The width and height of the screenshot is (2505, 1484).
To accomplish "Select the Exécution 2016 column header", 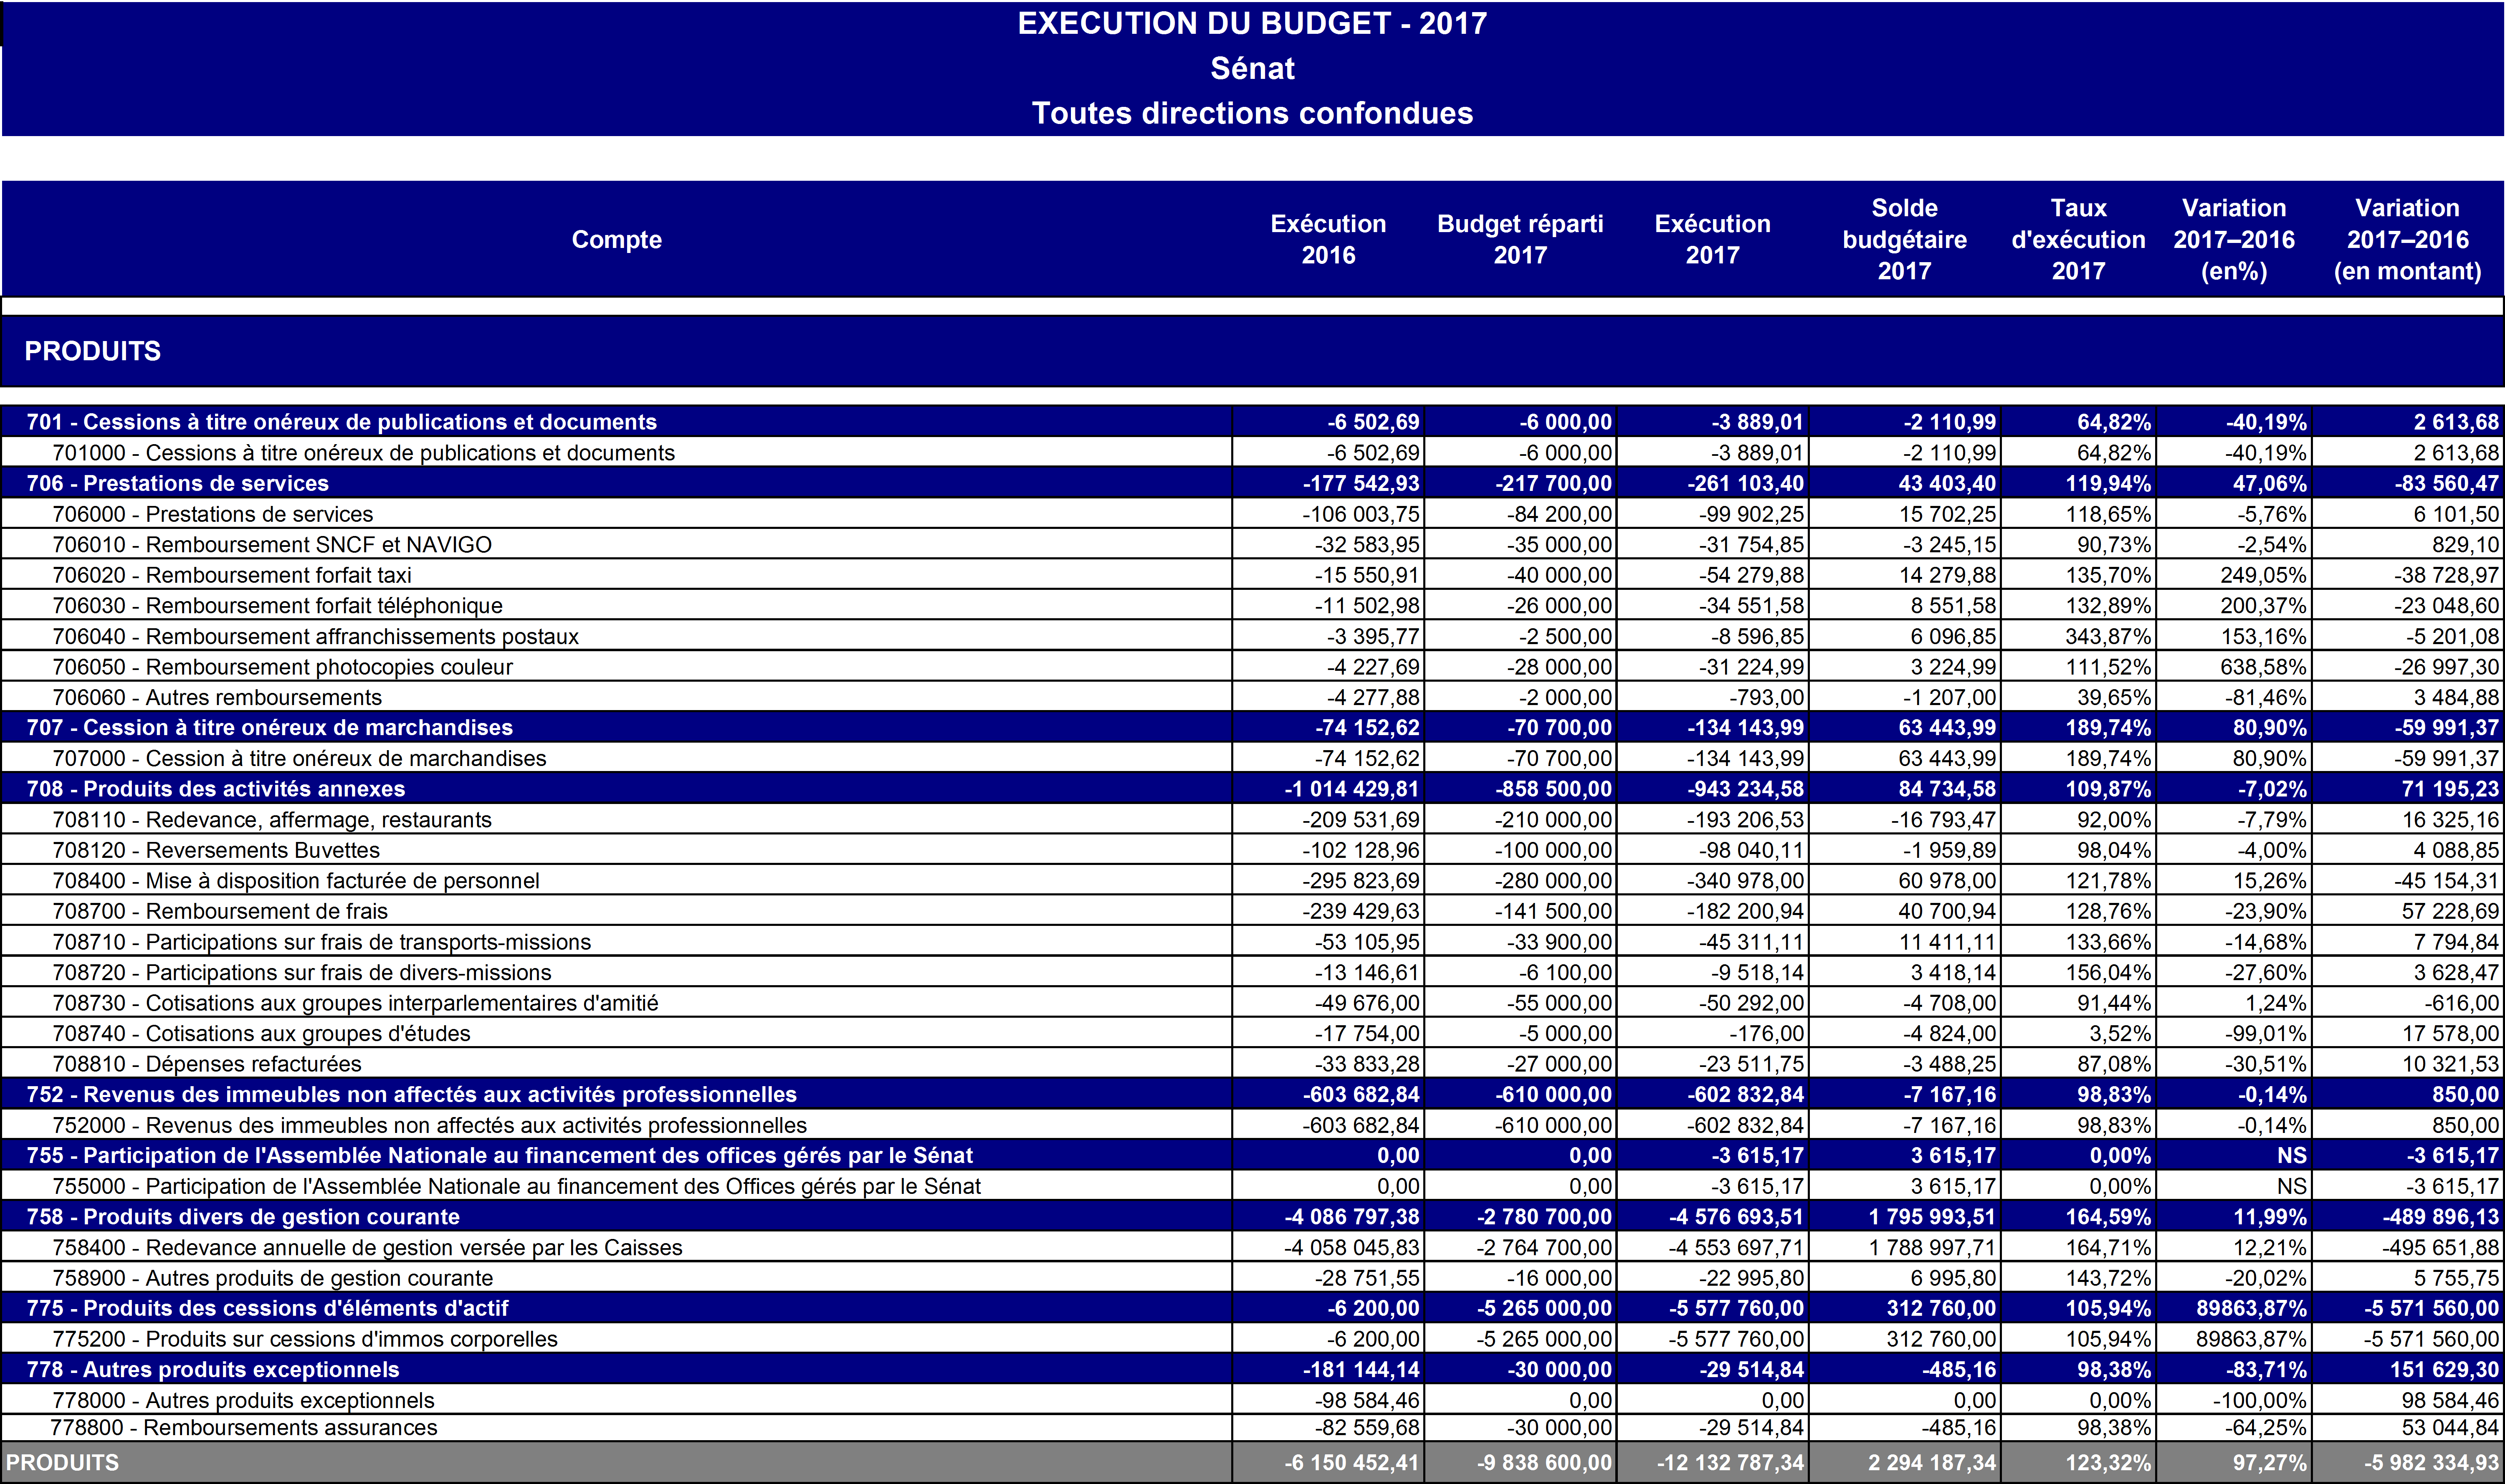I will pyautogui.click(x=1328, y=239).
